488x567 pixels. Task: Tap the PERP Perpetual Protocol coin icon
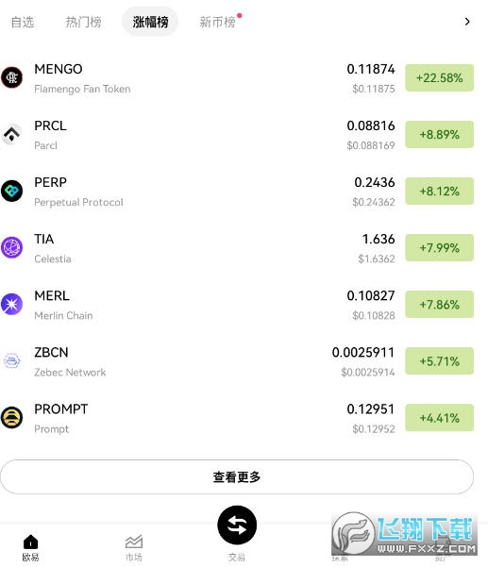pyautogui.click(x=11, y=191)
